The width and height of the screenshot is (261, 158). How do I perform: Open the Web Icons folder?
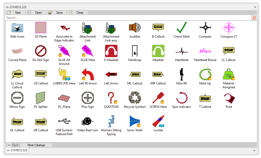pyautogui.click(x=17, y=28)
